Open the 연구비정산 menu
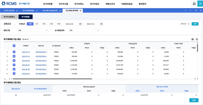This screenshot has height=105, width=203. pyautogui.click(x=95, y=4)
